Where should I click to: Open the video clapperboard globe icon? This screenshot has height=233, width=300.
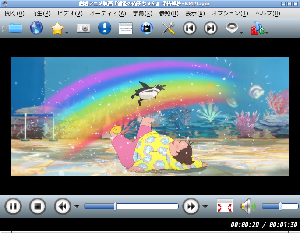pos(147,28)
